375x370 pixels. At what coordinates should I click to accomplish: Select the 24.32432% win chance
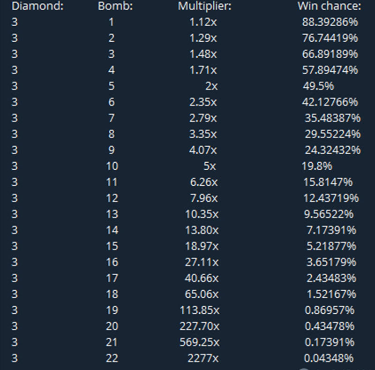pos(333,150)
